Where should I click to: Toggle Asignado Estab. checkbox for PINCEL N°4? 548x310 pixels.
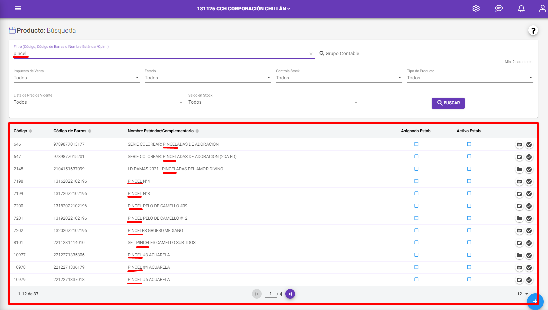416,181
